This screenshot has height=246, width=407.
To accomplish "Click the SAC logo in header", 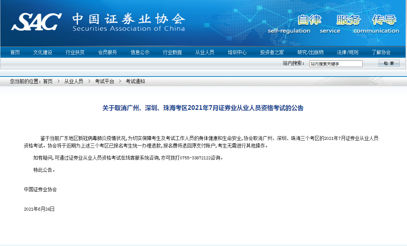I will (x=36, y=22).
